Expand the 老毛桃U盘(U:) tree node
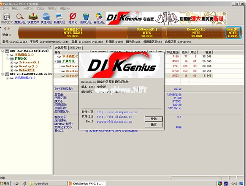 (x=7, y=78)
